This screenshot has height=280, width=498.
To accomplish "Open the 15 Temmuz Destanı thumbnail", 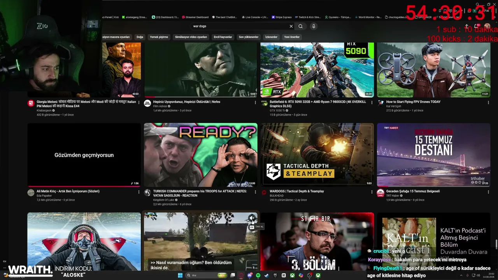I will point(433,155).
